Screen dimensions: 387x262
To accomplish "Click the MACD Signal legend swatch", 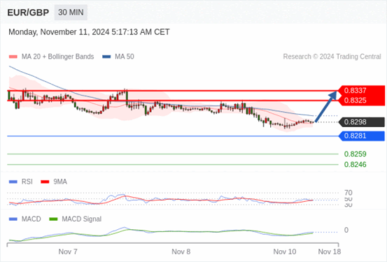I will click(53, 219).
